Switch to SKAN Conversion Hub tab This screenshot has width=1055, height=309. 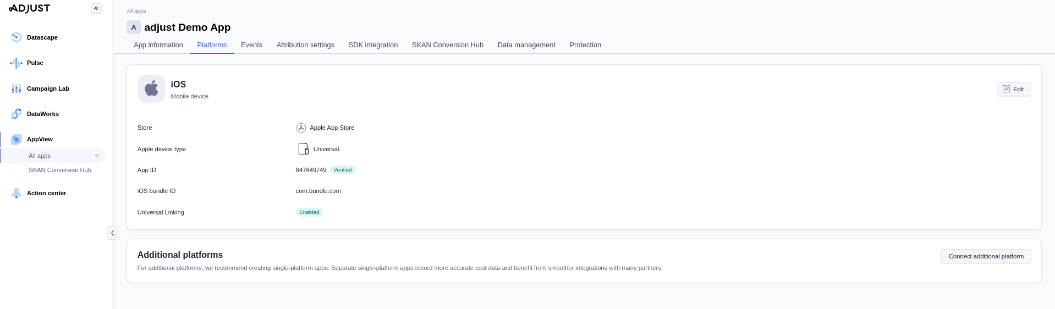tap(448, 45)
